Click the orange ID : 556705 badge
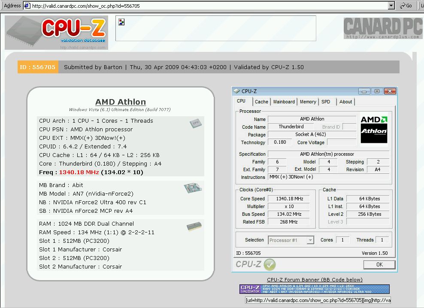 (38, 67)
